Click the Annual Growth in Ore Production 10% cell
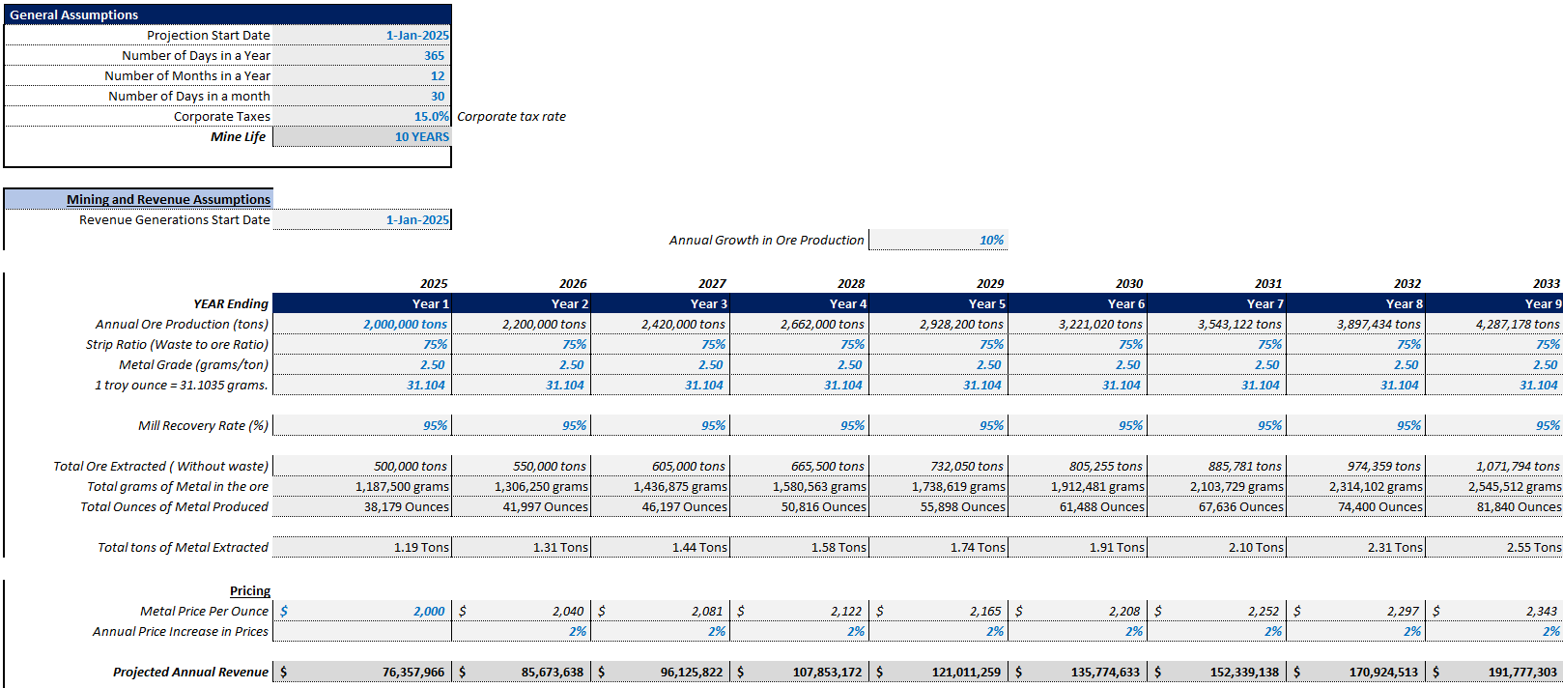 click(x=938, y=240)
